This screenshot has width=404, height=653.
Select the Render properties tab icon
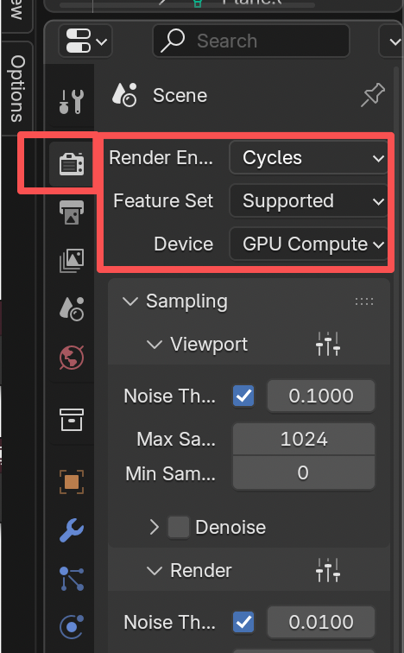(x=72, y=163)
